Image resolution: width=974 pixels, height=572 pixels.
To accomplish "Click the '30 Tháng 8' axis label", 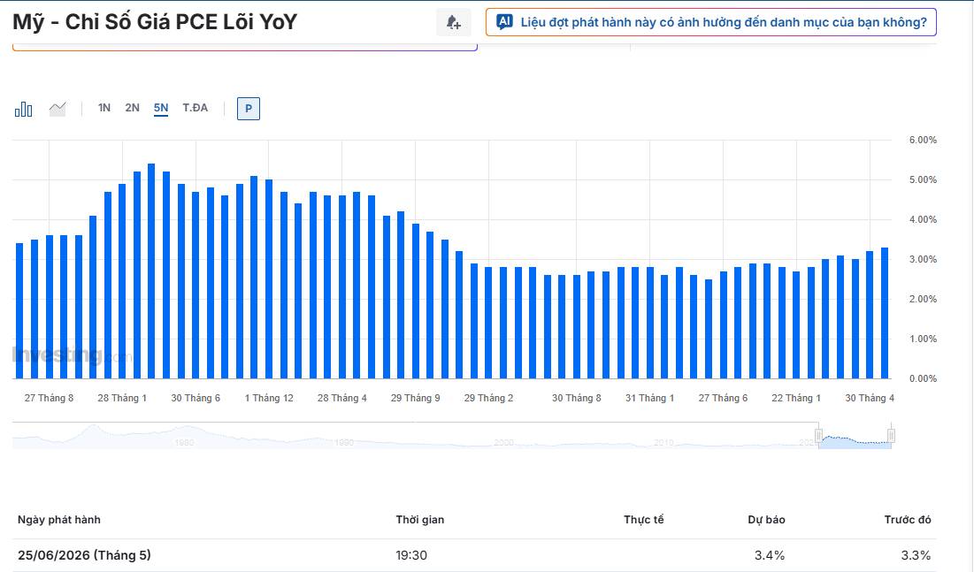I will 577,398.
